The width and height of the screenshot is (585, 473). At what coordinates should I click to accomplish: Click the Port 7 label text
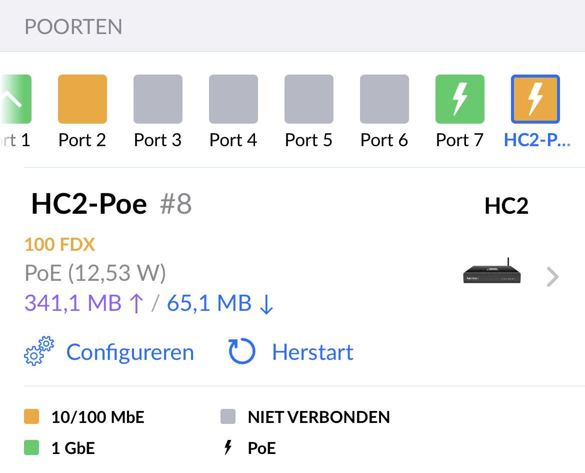(460, 141)
